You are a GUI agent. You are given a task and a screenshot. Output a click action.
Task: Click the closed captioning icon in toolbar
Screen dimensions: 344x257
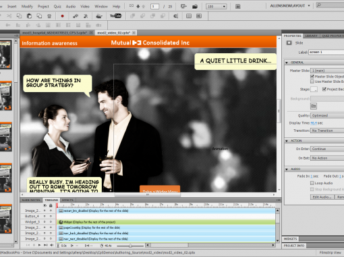pos(175,16)
